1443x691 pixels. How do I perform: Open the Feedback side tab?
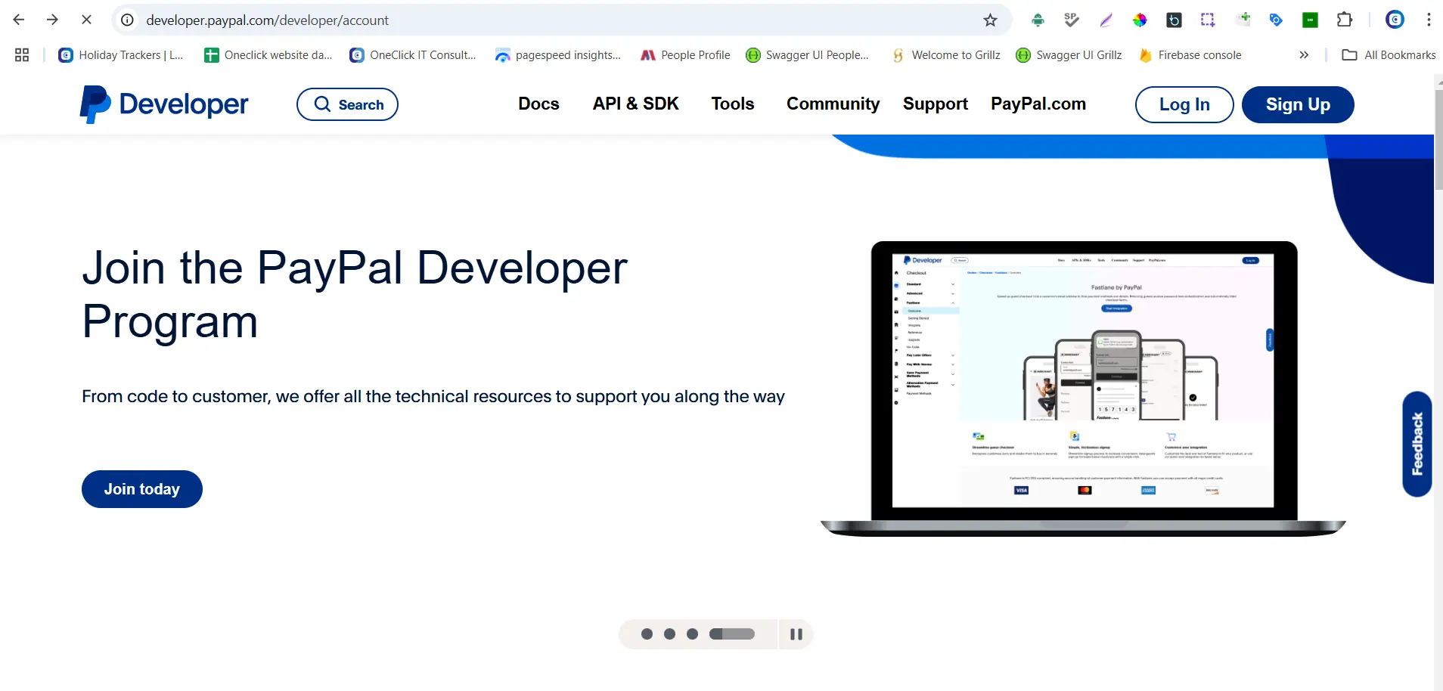coord(1417,444)
